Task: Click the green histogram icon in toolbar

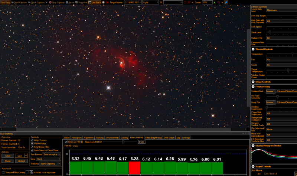Action: coord(215,3)
